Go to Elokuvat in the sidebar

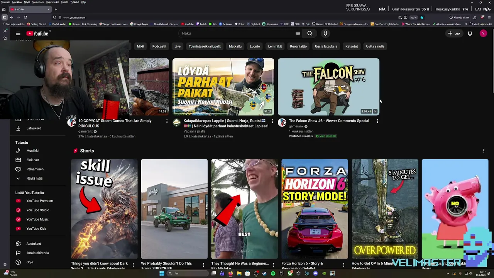pos(32,160)
